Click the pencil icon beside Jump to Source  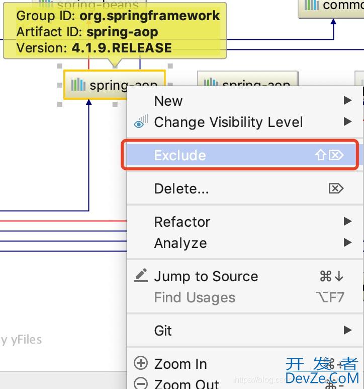pyautogui.click(x=141, y=276)
